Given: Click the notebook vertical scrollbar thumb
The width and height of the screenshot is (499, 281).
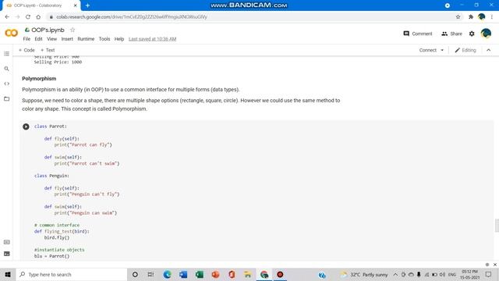Looking at the screenshot, I should tap(497, 226).
